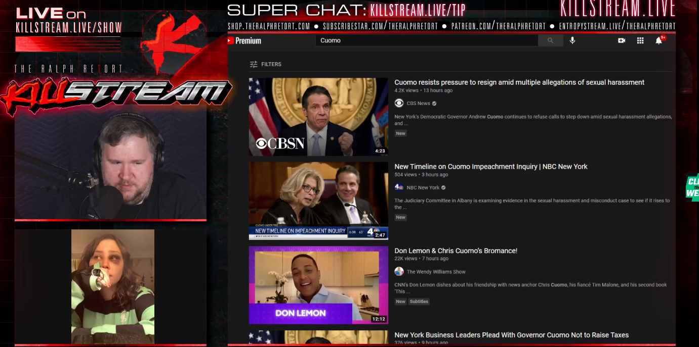
Task: Open "New Timeline on Cuomo Impeachment Inquiry" title
Action: (x=491, y=167)
